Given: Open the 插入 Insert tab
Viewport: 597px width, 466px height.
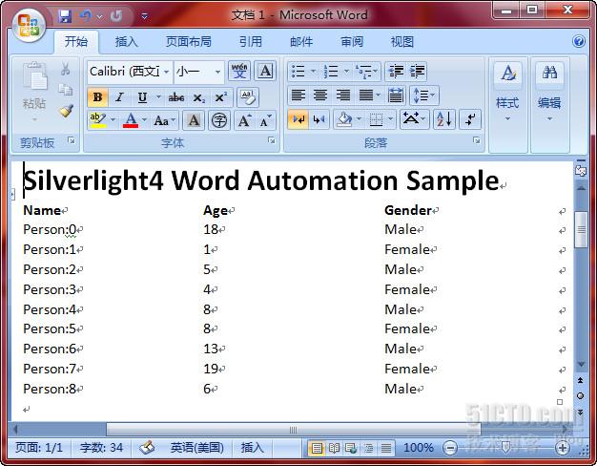Looking at the screenshot, I should point(127,41).
